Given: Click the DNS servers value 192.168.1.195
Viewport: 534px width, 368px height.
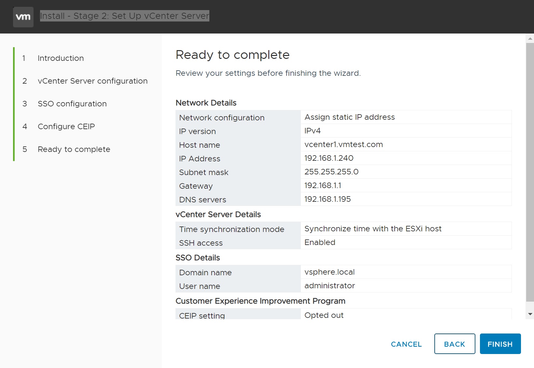Looking at the screenshot, I should pyautogui.click(x=328, y=199).
